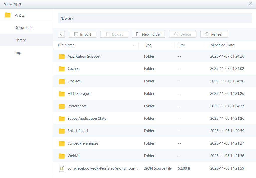Refresh the file list

click(214, 34)
